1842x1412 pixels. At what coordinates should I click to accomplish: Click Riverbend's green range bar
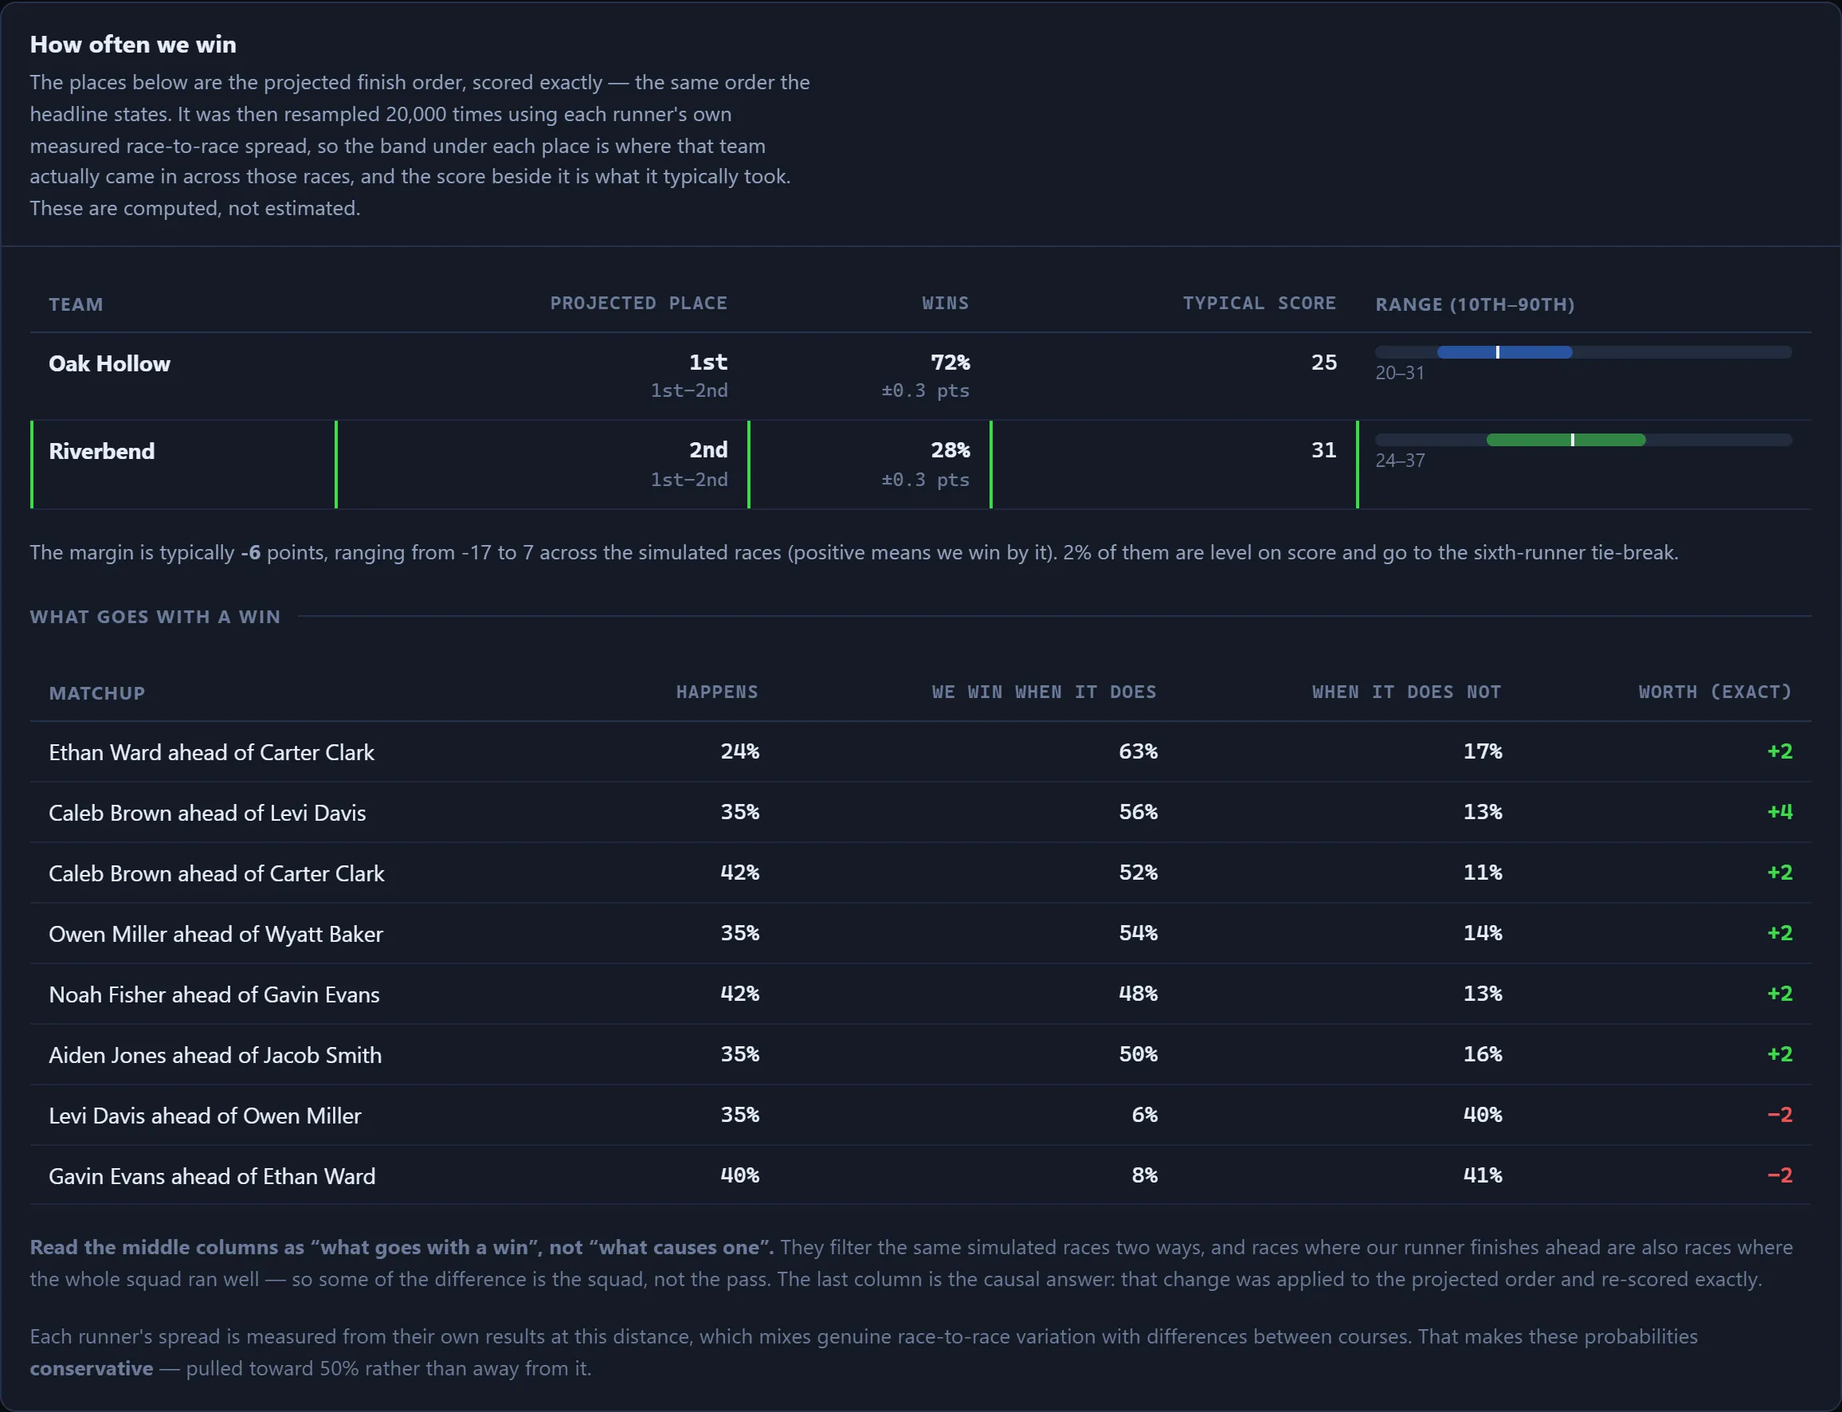(1566, 440)
